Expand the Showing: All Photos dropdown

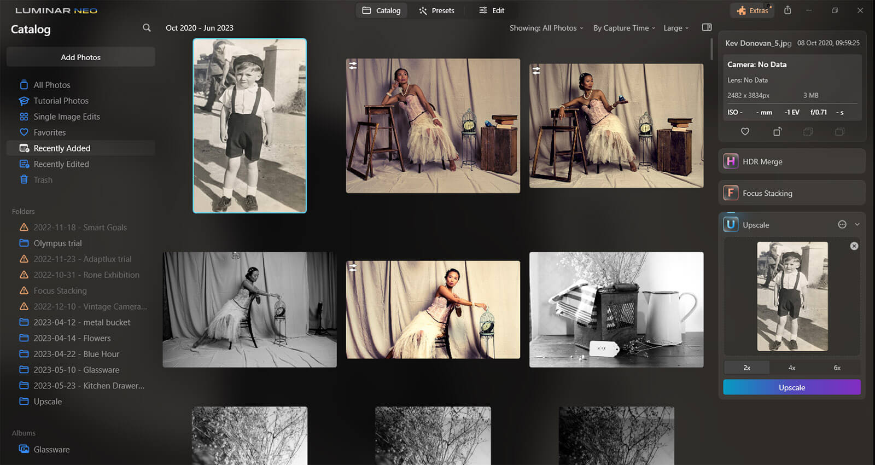546,28
